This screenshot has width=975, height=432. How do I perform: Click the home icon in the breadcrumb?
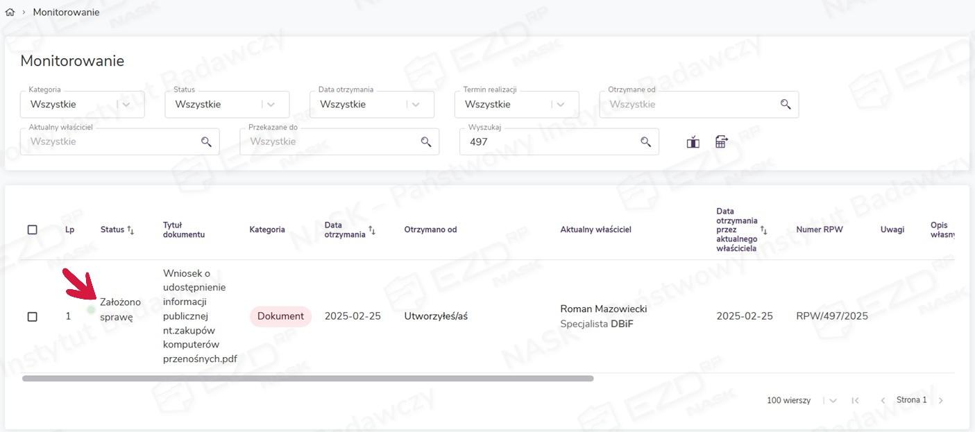(x=10, y=12)
